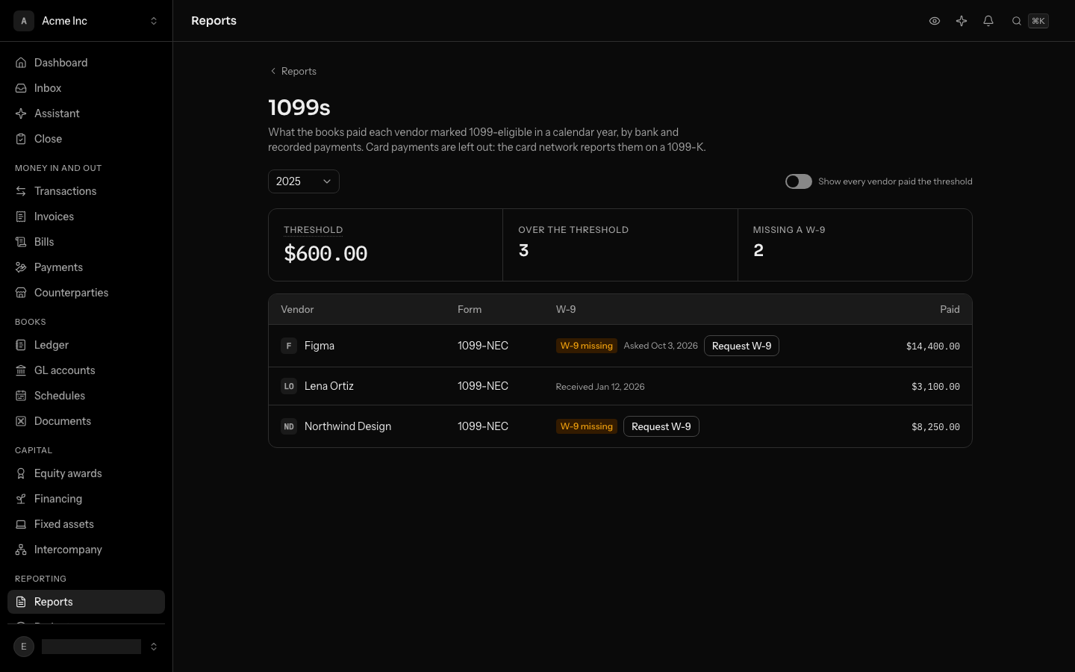Open the 2025 year dropdown

tap(304, 181)
